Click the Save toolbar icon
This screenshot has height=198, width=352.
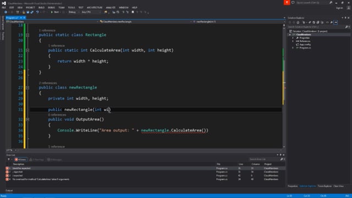coord(28,12)
